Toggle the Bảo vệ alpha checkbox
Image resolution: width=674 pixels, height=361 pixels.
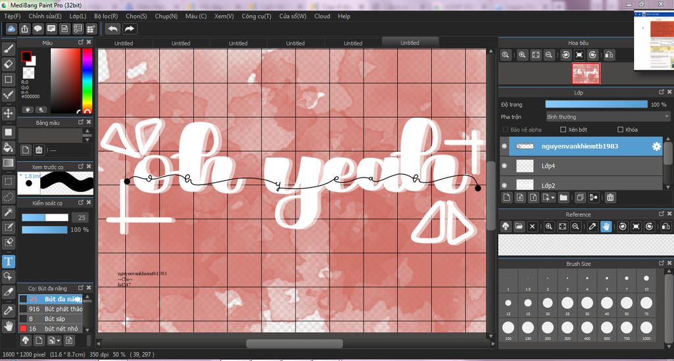click(505, 130)
